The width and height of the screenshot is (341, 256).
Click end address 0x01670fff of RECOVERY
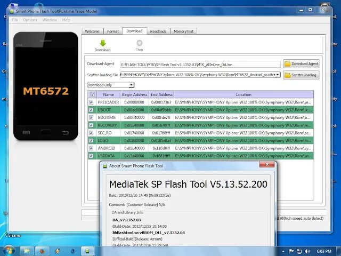(161, 125)
